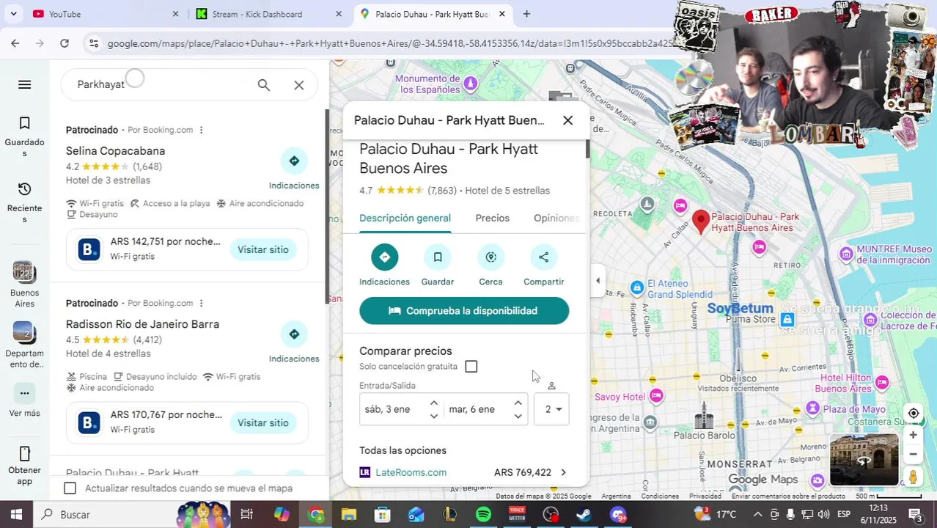Select the Opiniones tab
The width and height of the screenshot is (937, 528).
click(x=556, y=219)
